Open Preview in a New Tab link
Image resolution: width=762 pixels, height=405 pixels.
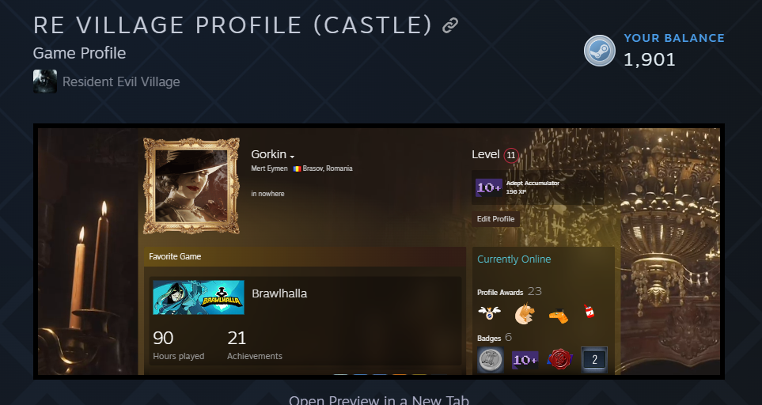[379, 400]
